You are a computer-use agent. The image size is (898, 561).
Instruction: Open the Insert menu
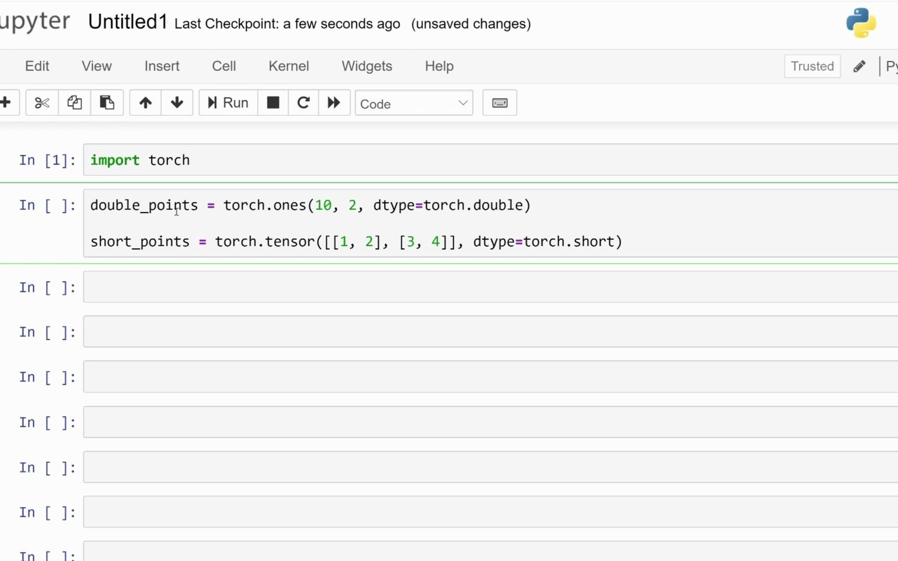[162, 66]
